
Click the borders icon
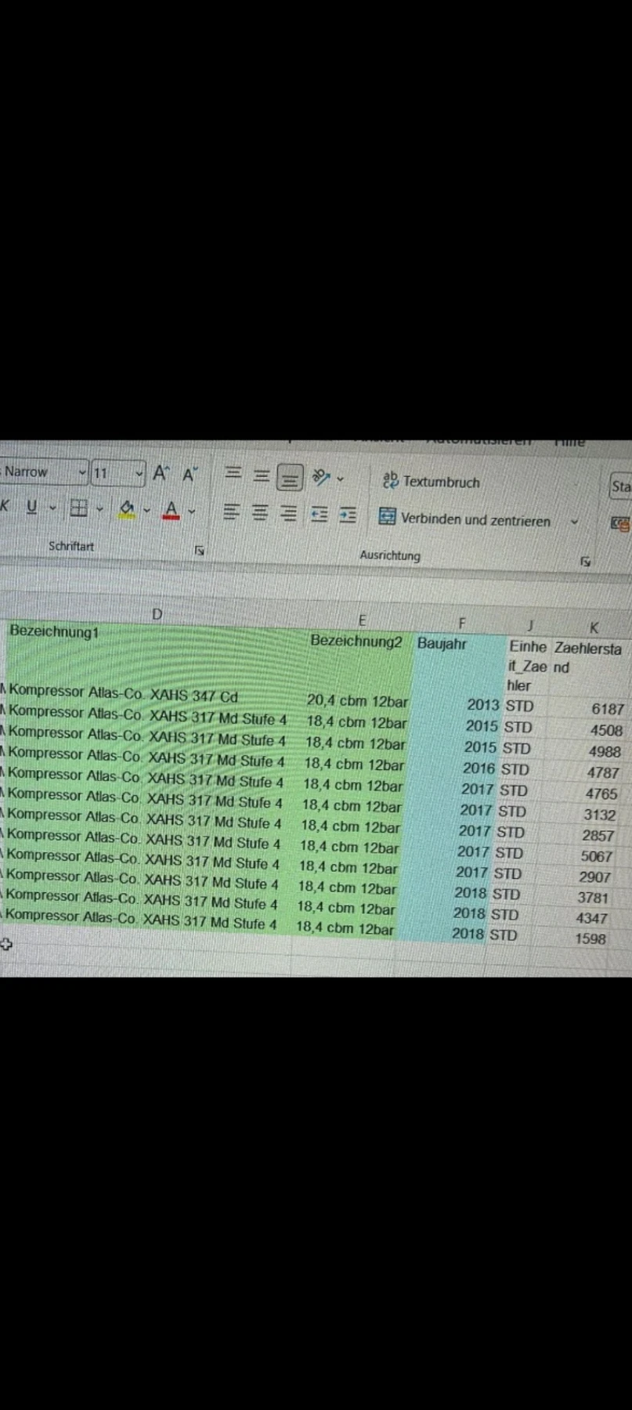pyautogui.click(x=78, y=509)
